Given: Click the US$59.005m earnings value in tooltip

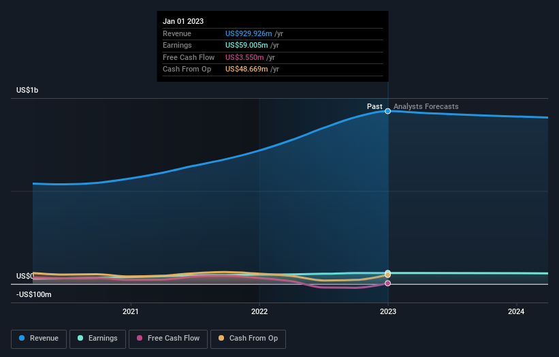Looking at the screenshot, I should (x=246, y=45).
